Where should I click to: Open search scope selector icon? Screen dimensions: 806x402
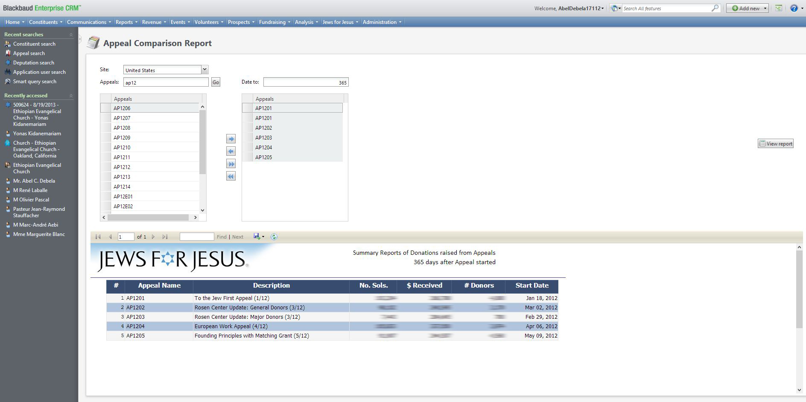(x=615, y=8)
